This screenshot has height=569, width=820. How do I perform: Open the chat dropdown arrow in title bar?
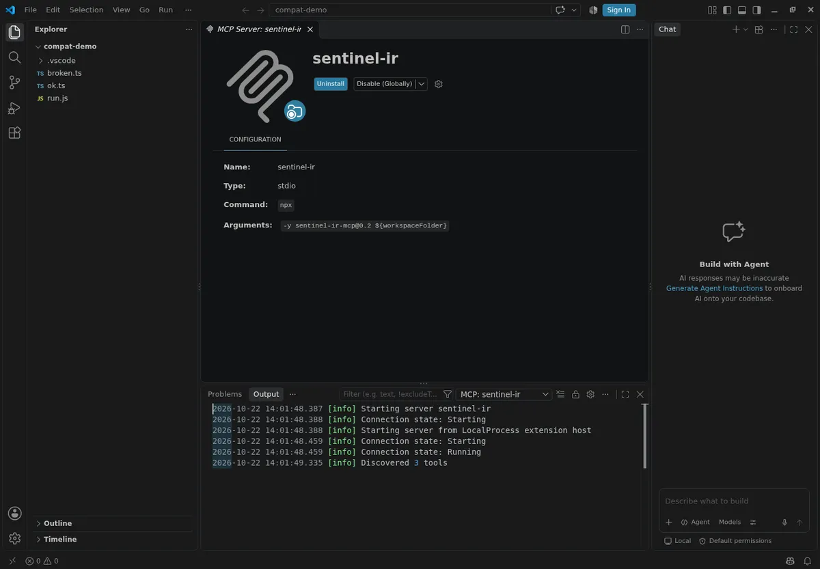click(x=574, y=10)
